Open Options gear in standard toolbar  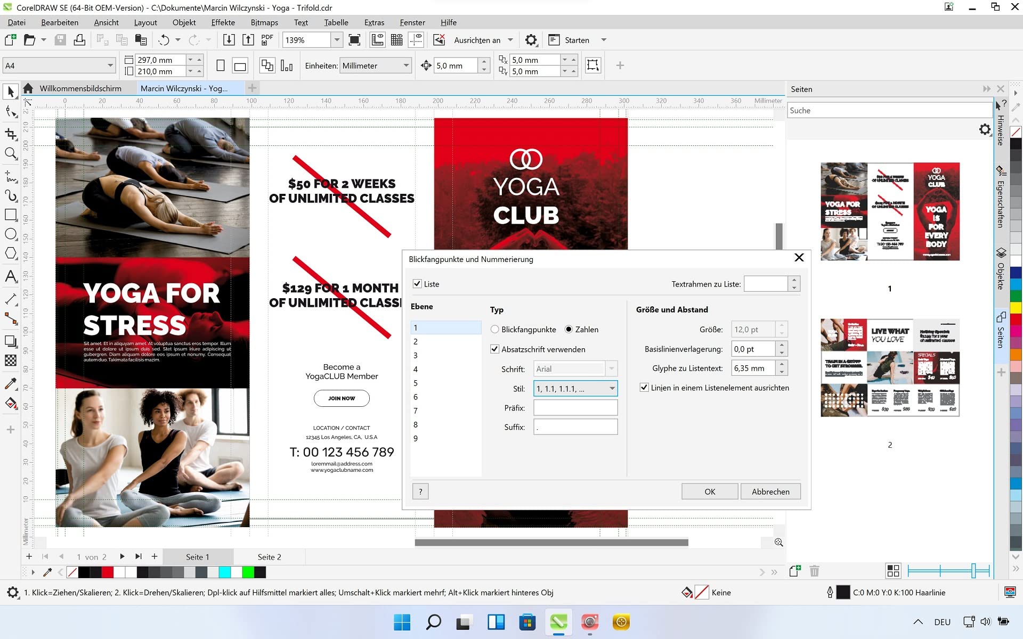pyautogui.click(x=531, y=40)
